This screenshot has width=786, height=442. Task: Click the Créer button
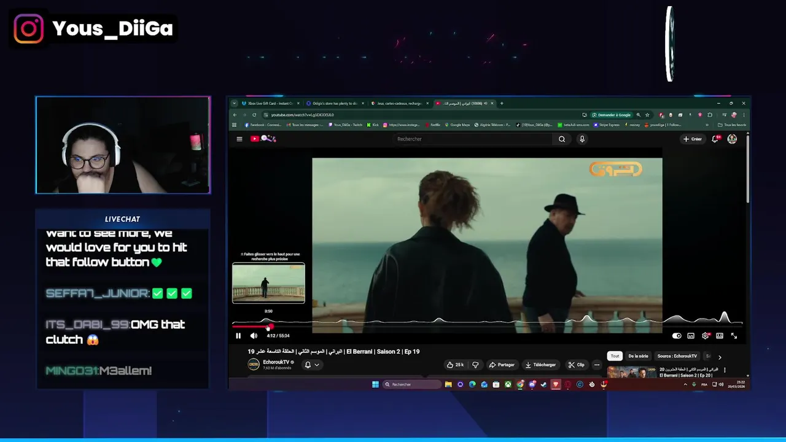coord(692,139)
